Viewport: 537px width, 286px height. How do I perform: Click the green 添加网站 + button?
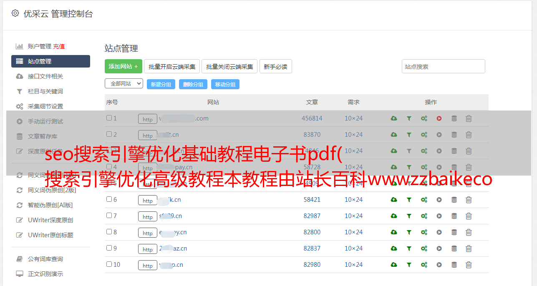[x=124, y=66]
